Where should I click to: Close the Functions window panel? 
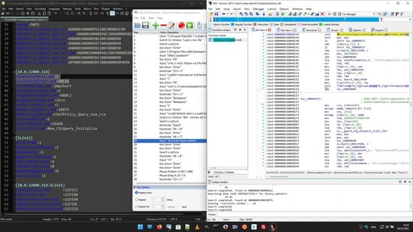click(x=245, y=30)
